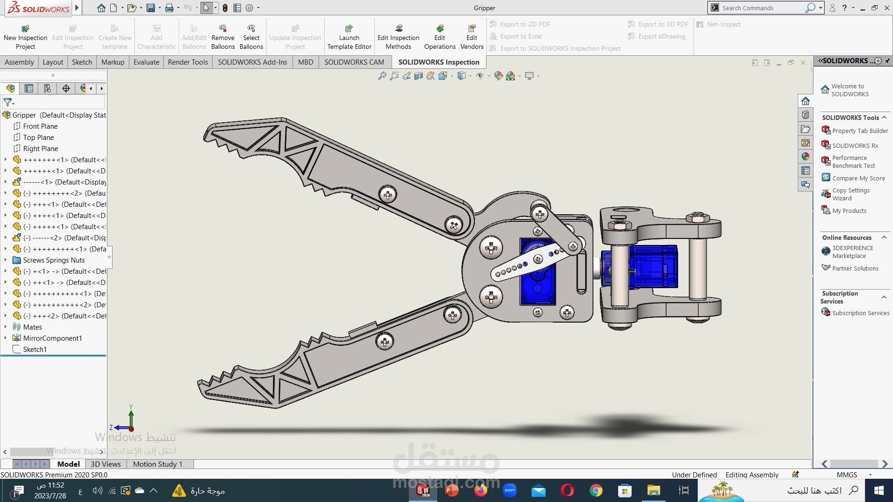Open the Options gear dropdown arrow
893x502 pixels.
click(x=258, y=8)
